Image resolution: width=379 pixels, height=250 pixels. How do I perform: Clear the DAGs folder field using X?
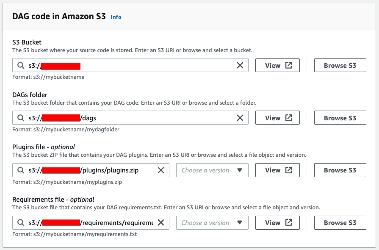click(240, 118)
